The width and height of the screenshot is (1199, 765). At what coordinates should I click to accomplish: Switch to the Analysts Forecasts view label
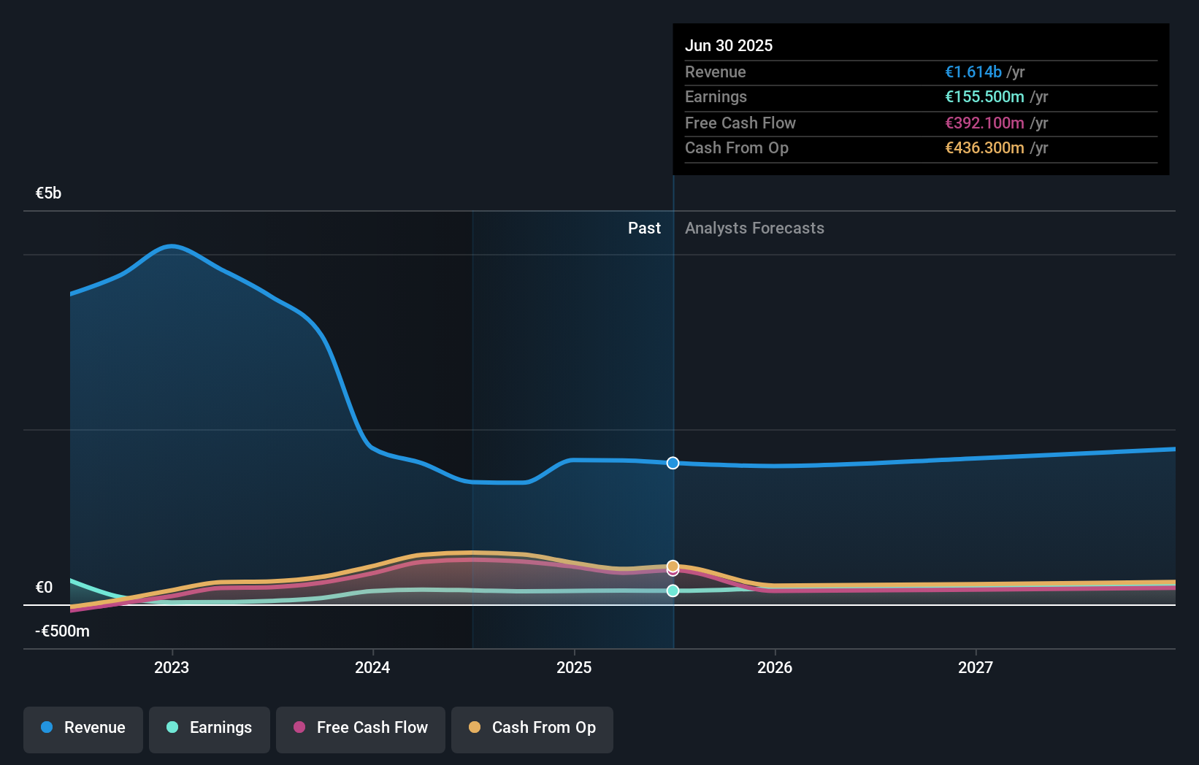tap(754, 228)
